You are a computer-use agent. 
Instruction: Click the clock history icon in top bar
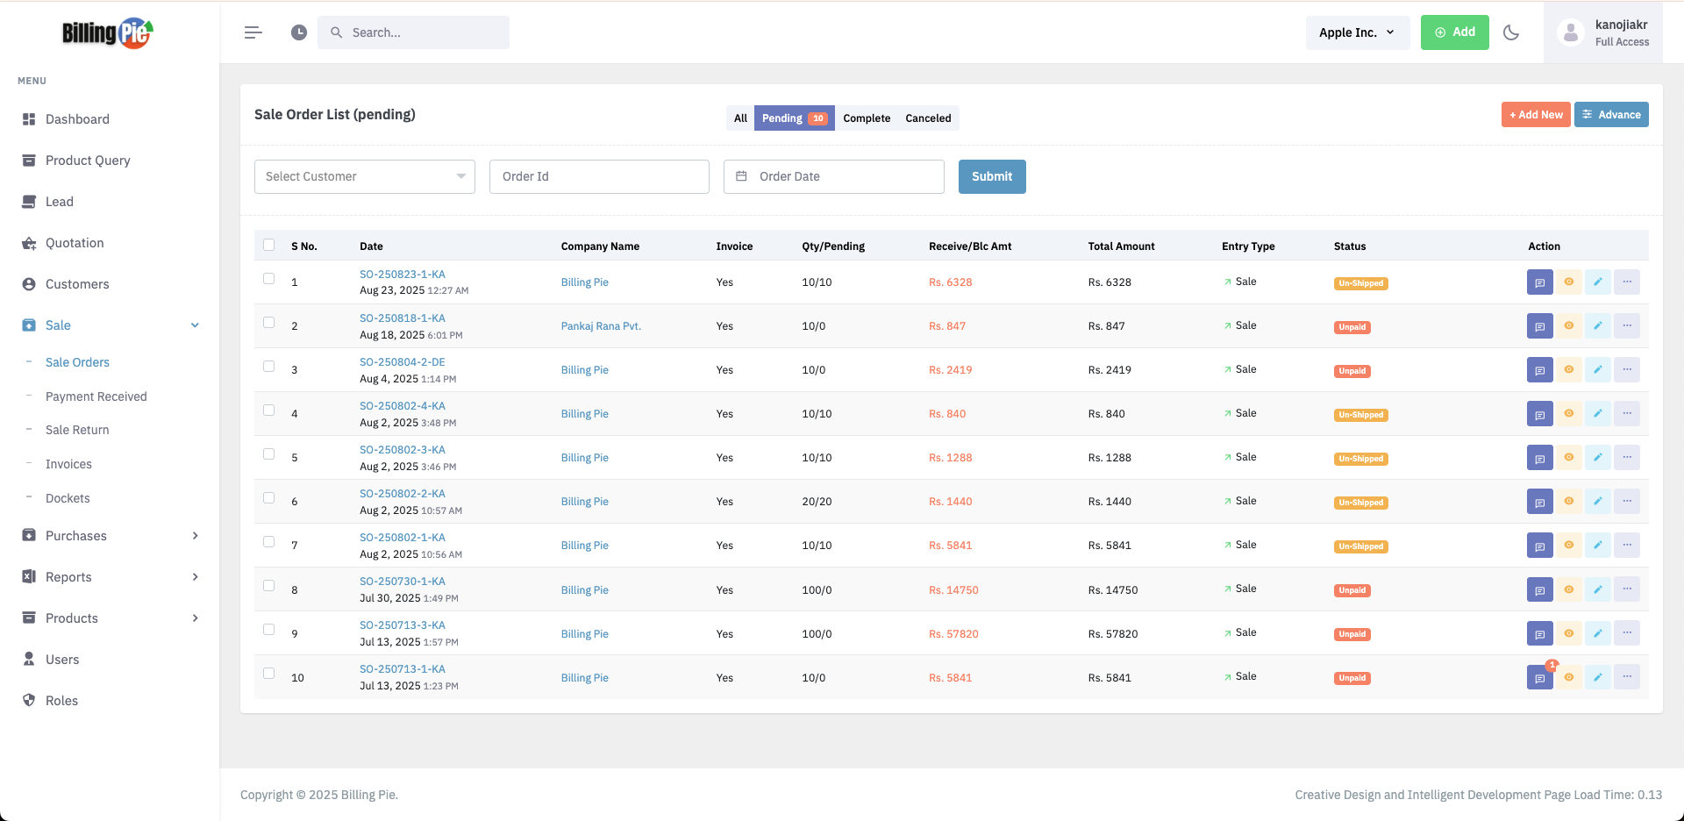299,32
